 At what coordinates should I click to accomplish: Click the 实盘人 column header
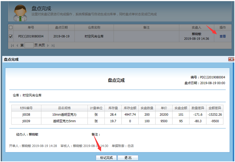(196, 27)
